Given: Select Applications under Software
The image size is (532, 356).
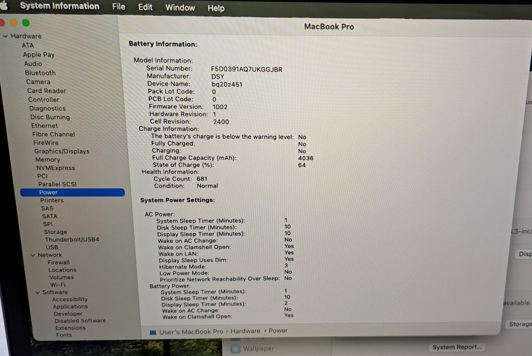Looking at the screenshot, I should click(x=70, y=306).
